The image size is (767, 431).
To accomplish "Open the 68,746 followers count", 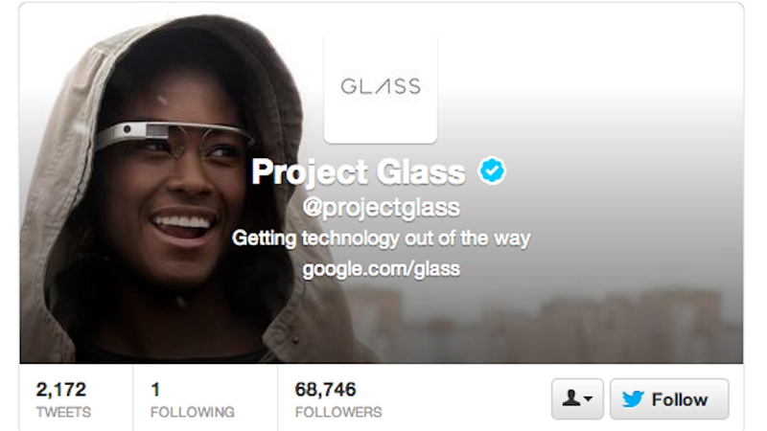I will (325, 390).
